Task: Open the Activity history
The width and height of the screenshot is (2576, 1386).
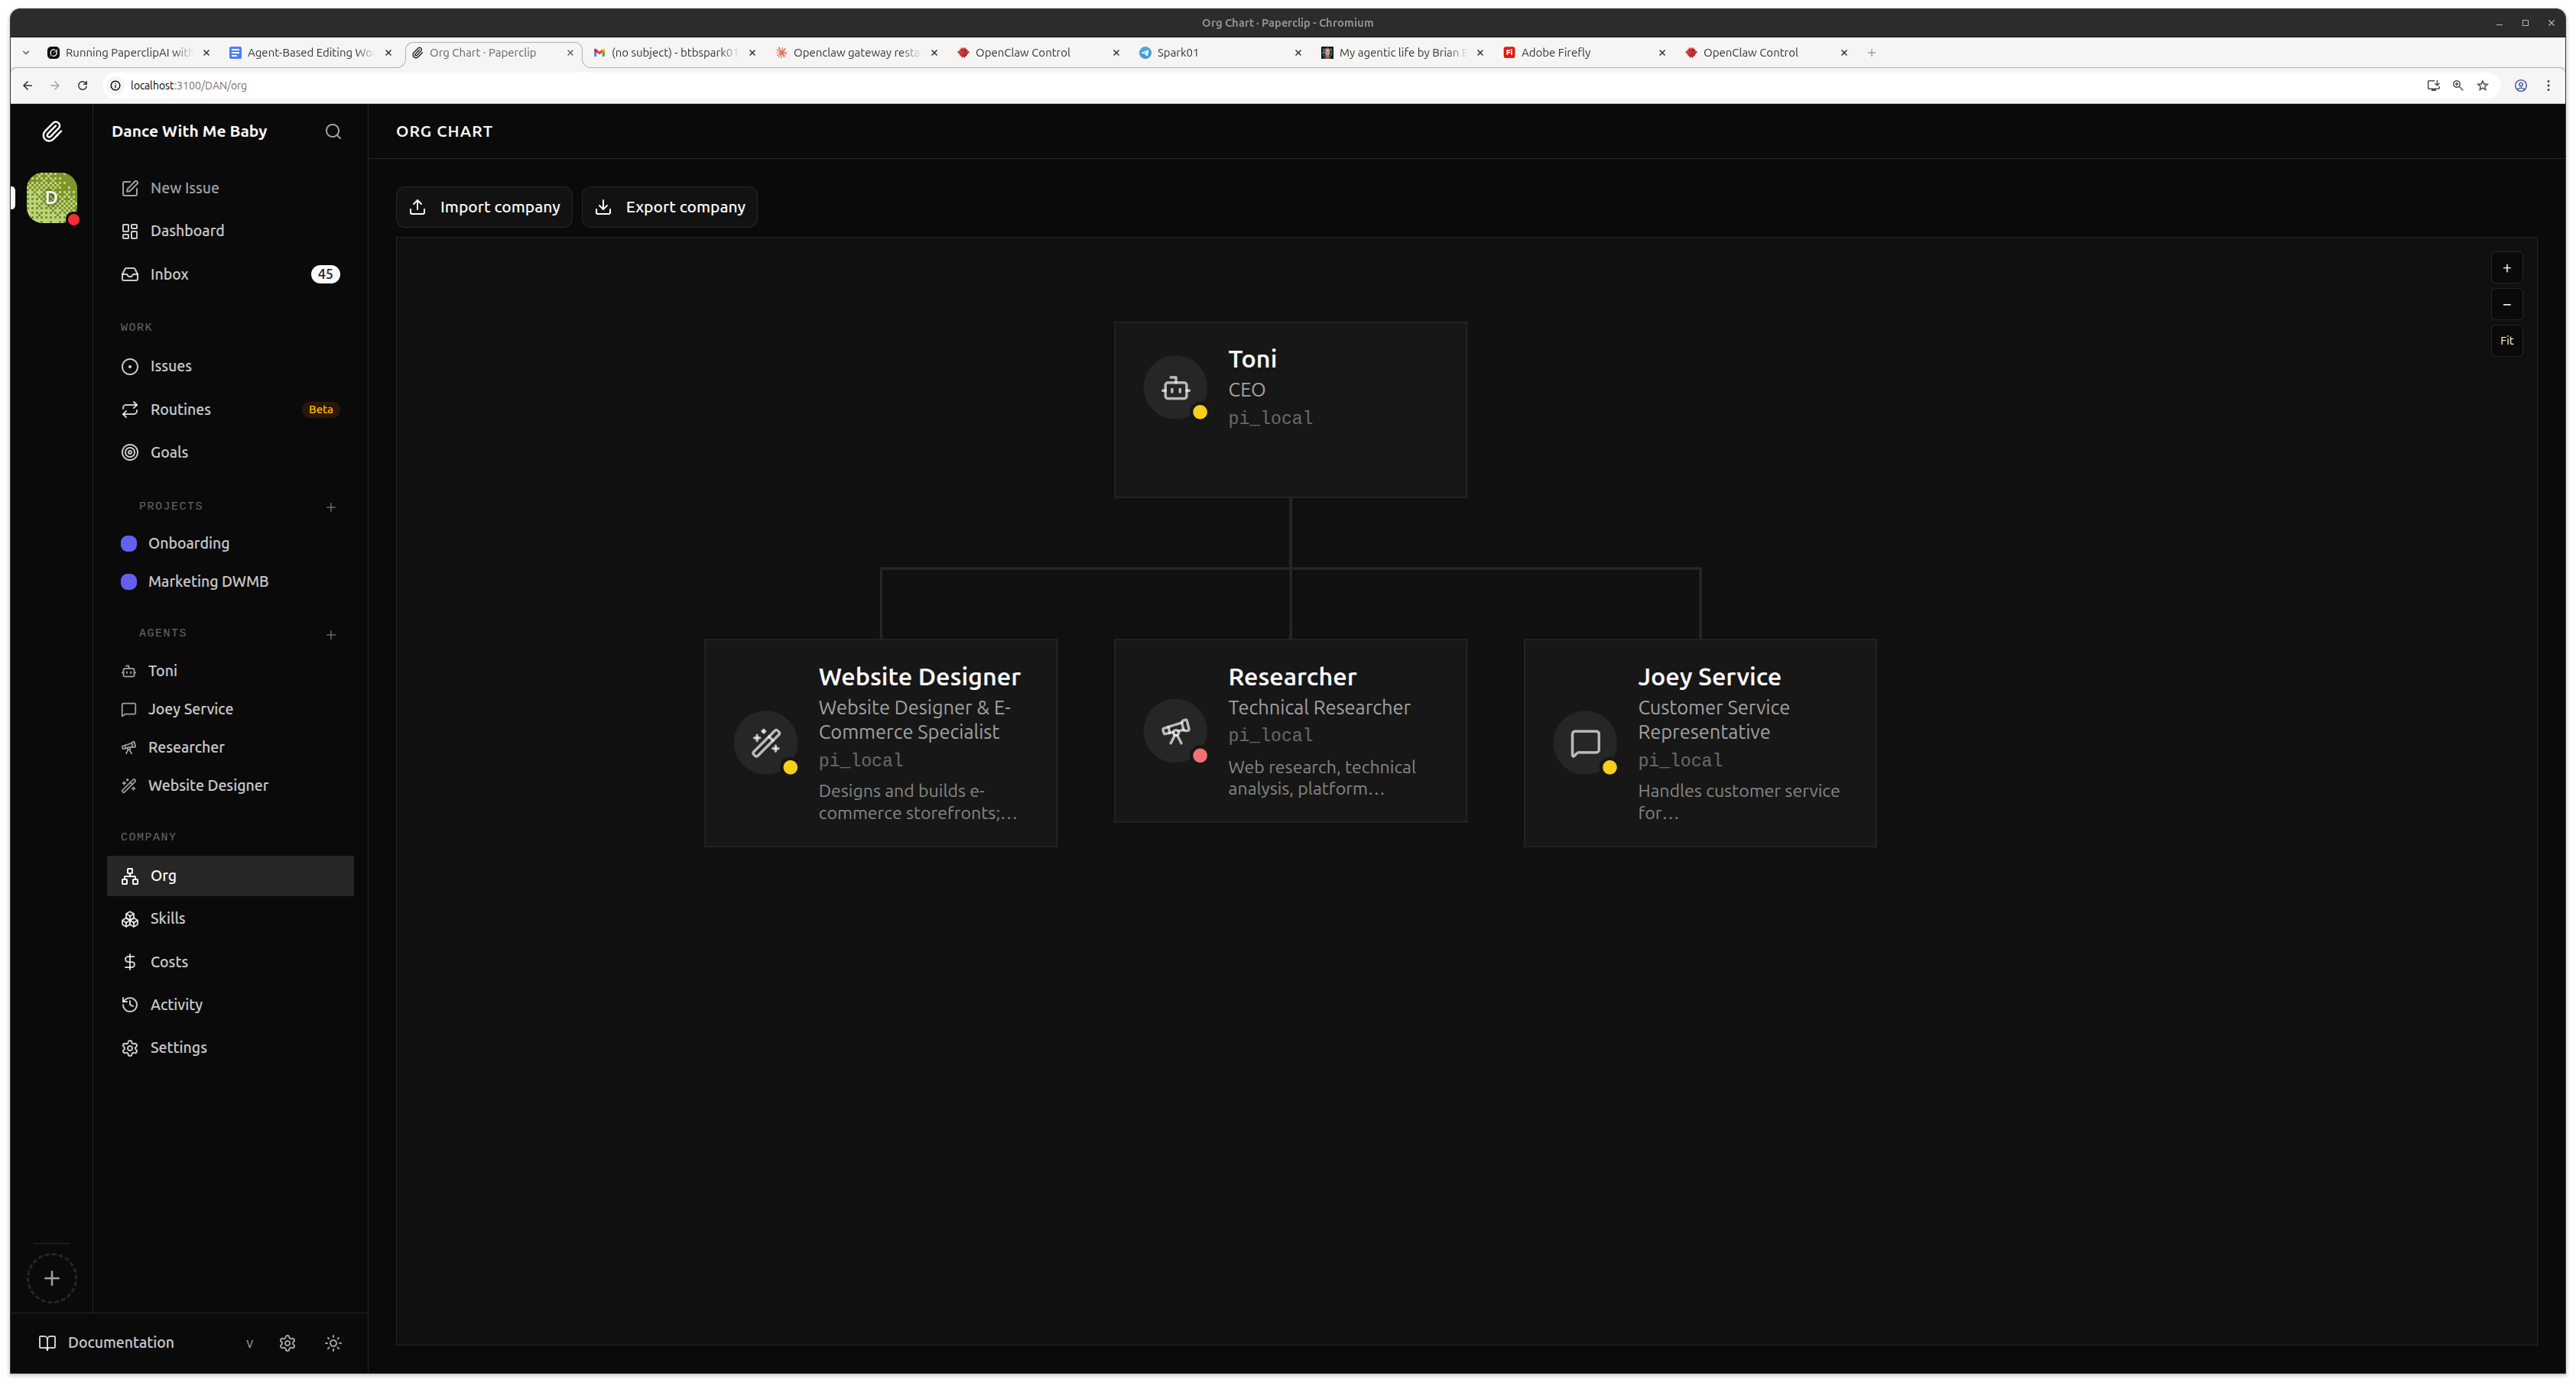Action: pyautogui.click(x=176, y=1004)
